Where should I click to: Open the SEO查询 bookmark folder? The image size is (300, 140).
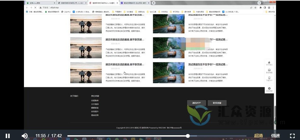tap(128, 12)
